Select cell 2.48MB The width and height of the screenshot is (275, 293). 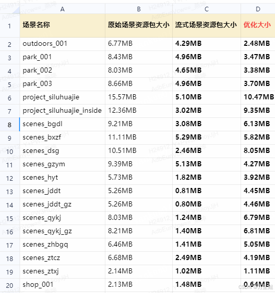pos(258,44)
